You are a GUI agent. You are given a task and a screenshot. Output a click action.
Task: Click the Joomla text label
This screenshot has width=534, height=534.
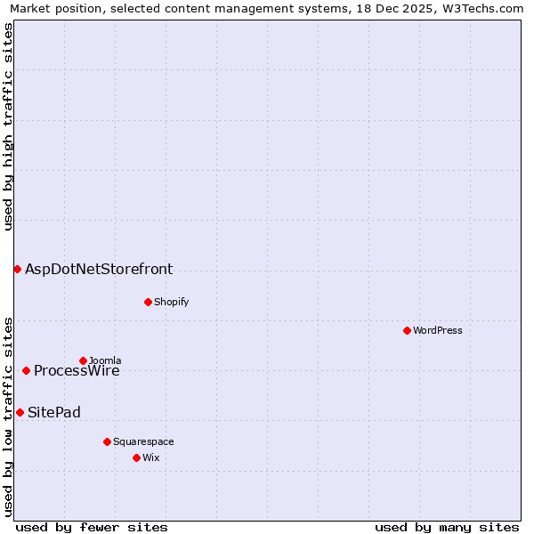(x=105, y=360)
